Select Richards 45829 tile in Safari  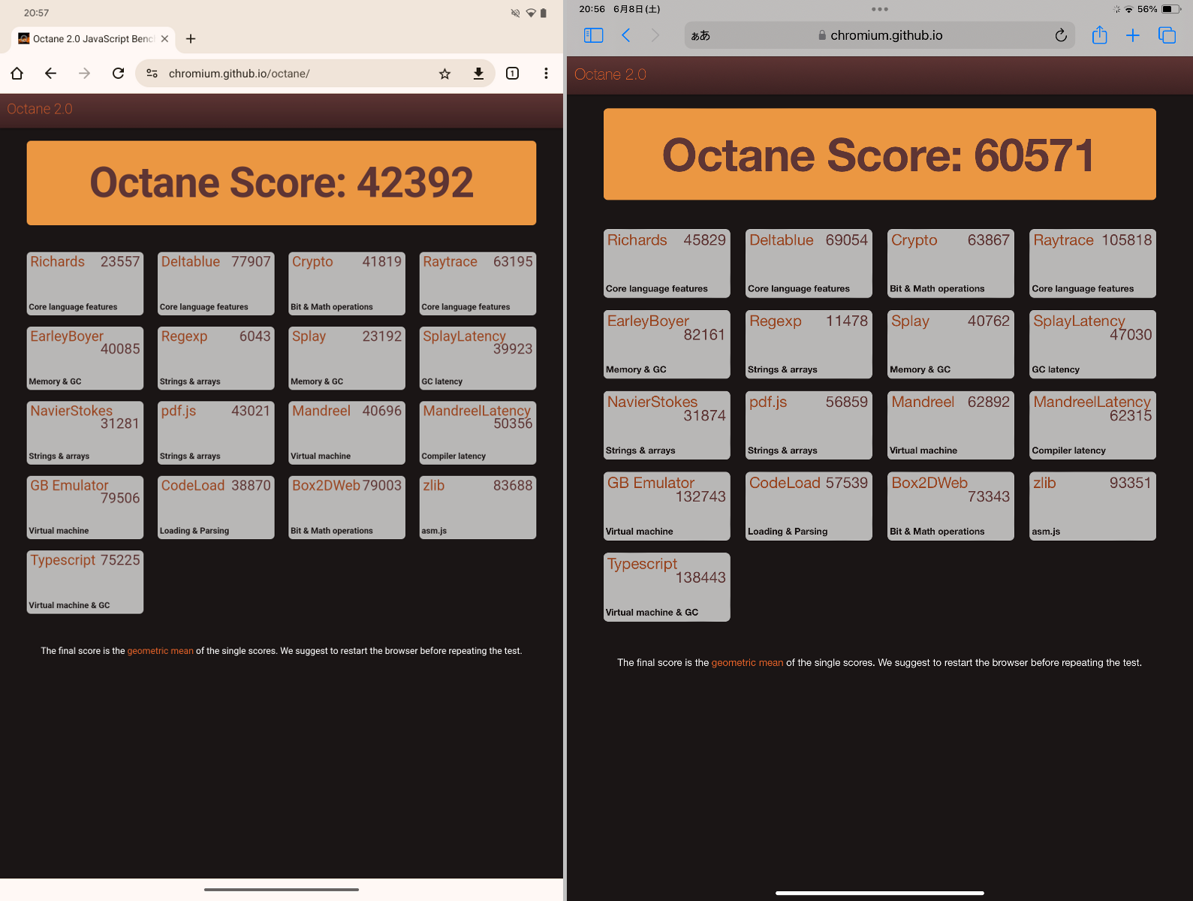(x=667, y=264)
